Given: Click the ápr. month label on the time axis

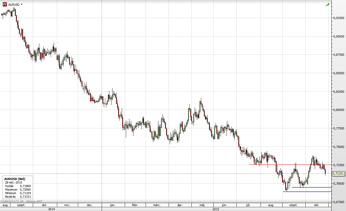Looking at the screenshot, I should point(180,205).
